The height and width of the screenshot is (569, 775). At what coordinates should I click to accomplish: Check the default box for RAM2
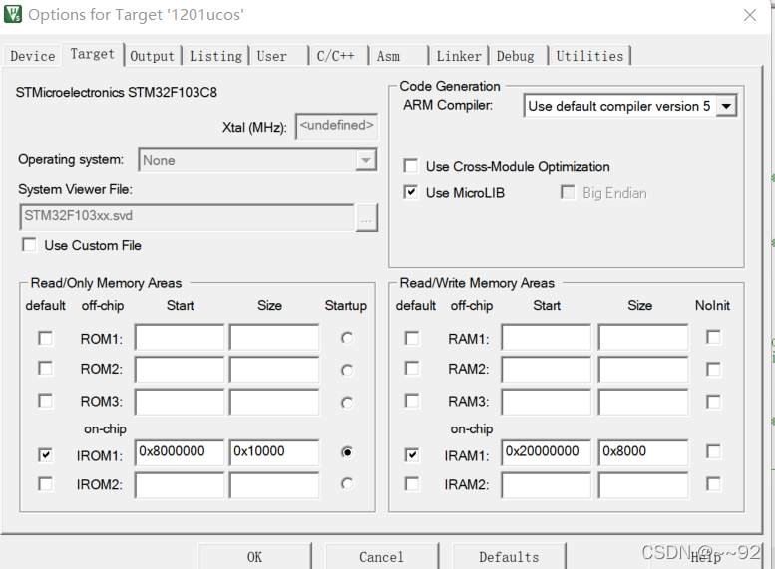click(x=412, y=369)
